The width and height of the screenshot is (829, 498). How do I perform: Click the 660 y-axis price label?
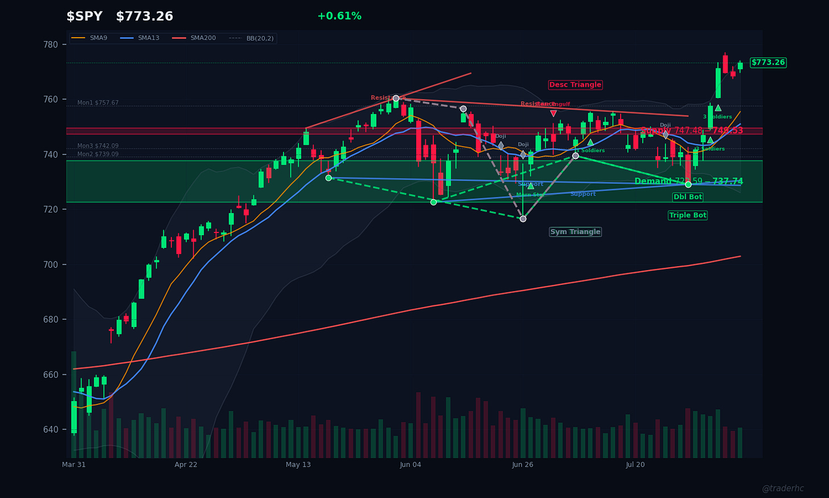coord(51,374)
